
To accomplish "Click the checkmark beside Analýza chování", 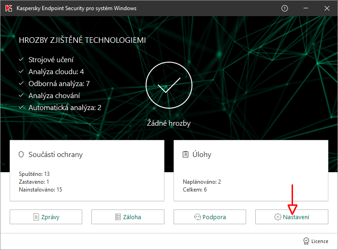I will pos(21,95).
